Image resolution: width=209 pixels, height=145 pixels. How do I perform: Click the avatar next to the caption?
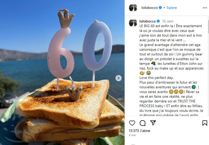click(x=133, y=23)
